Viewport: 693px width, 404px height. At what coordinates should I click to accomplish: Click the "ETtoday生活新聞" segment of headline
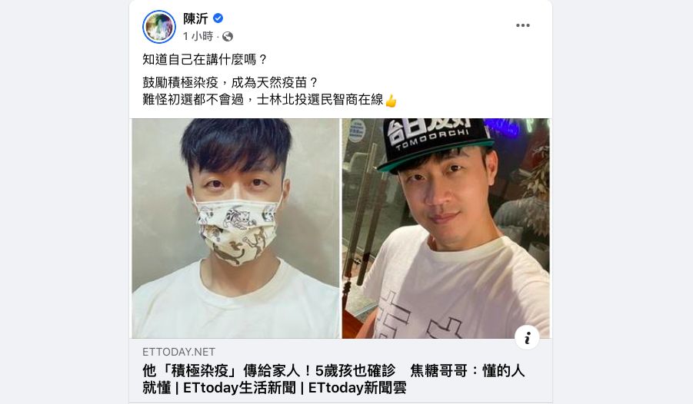click(x=239, y=388)
